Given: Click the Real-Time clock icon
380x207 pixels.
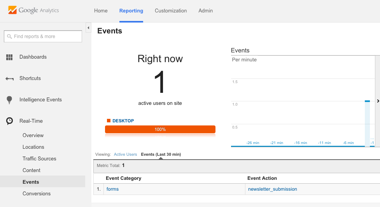Looking at the screenshot, I should coord(10,121).
